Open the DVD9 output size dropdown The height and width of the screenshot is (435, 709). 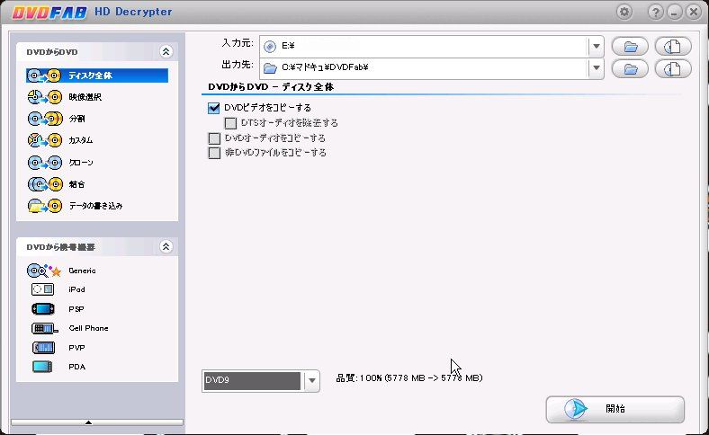(x=311, y=381)
